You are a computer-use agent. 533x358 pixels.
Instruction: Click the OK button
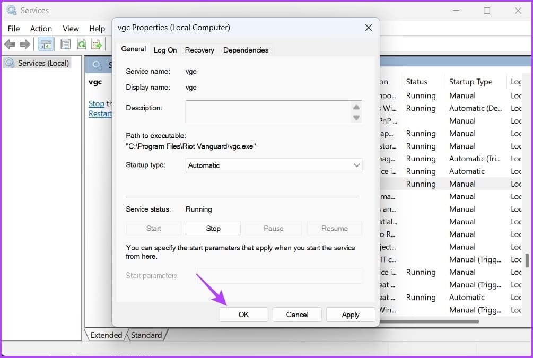coord(243,315)
